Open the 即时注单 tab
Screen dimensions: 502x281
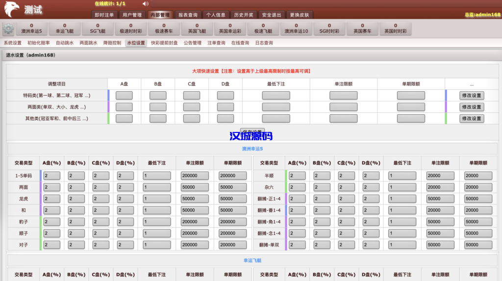[x=104, y=15]
